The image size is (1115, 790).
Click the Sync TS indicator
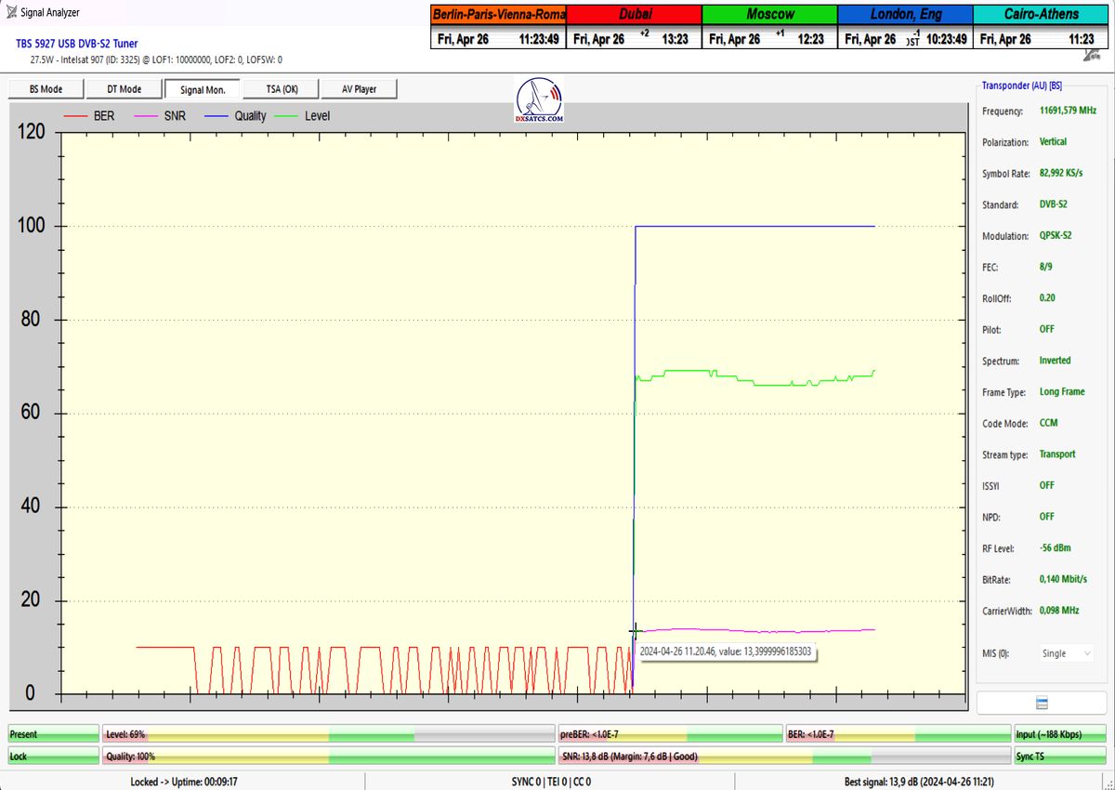coord(1060,757)
